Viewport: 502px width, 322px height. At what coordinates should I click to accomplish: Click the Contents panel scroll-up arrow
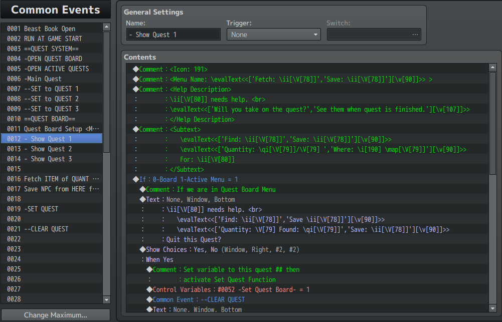tap(492, 68)
